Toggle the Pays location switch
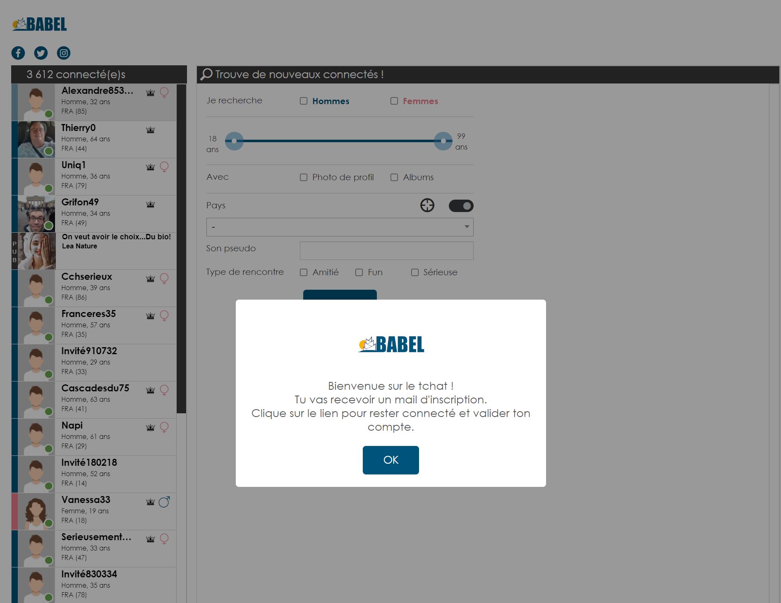Viewport: 781px width, 603px height. point(461,206)
